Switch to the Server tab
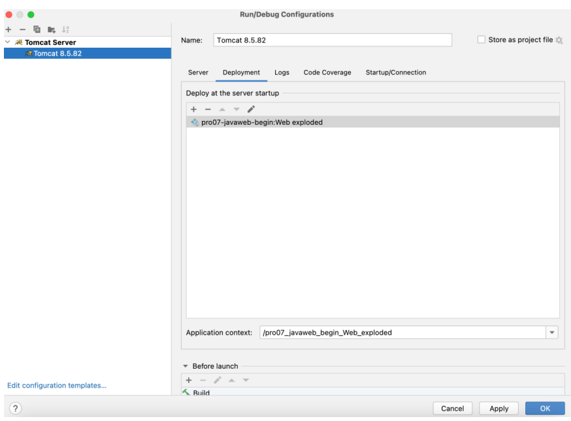Image resolution: width=571 pixels, height=421 pixels. coord(198,72)
